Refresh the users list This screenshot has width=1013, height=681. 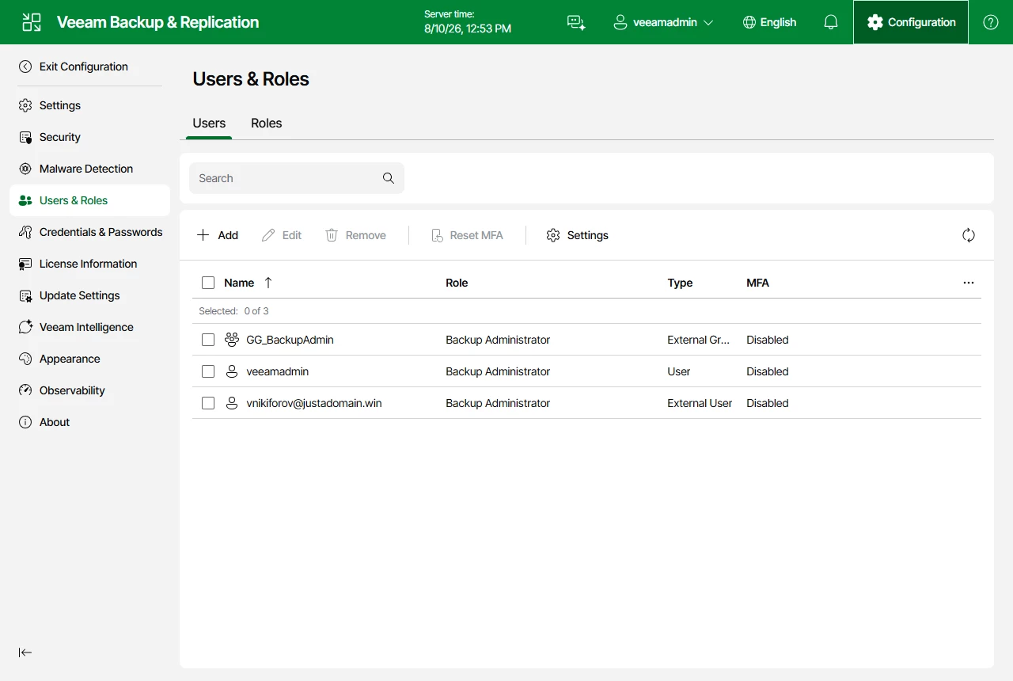click(x=969, y=235)
